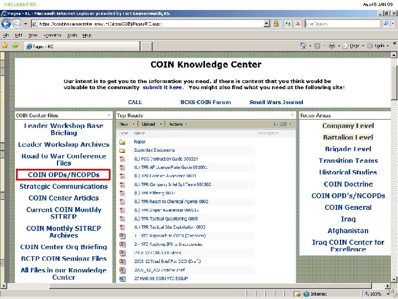Viewport: 398px width, 299px height.
Task: Open (U) TPR Sniper Awareness 080515 document
Action: pos(166,210)
